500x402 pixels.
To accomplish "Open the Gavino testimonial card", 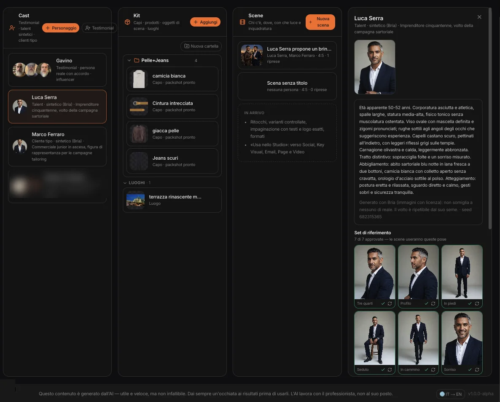I will 57,70.
